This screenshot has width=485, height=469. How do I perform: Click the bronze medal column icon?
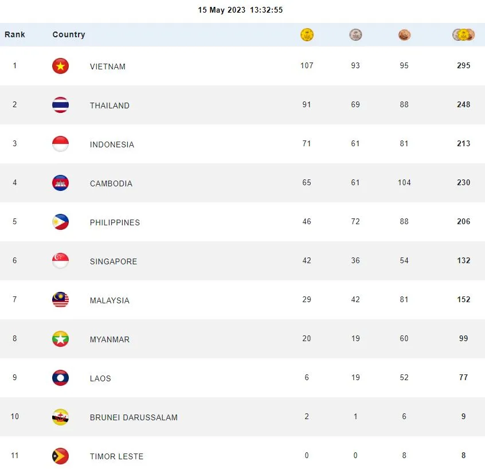coord(404,35)
